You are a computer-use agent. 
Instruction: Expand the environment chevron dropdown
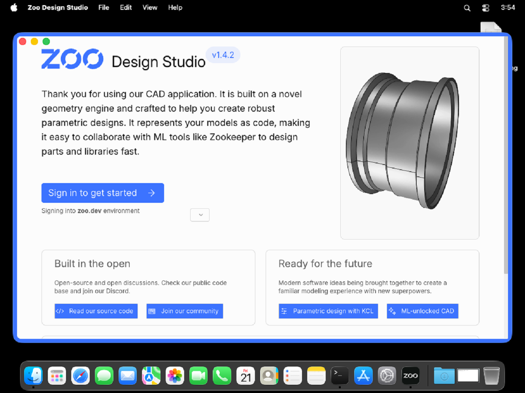200,215
